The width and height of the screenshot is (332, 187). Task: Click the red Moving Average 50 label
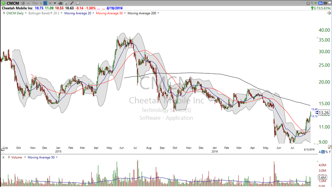(x=109, y=13)
